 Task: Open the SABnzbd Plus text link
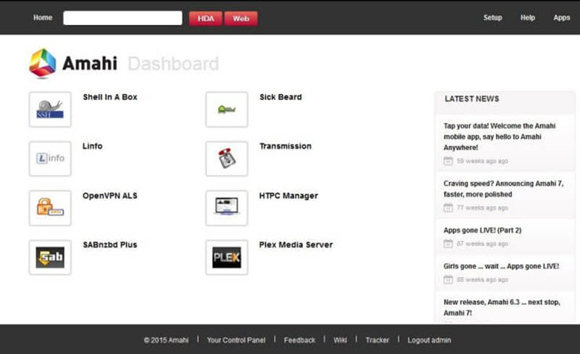tap(110, 244)
